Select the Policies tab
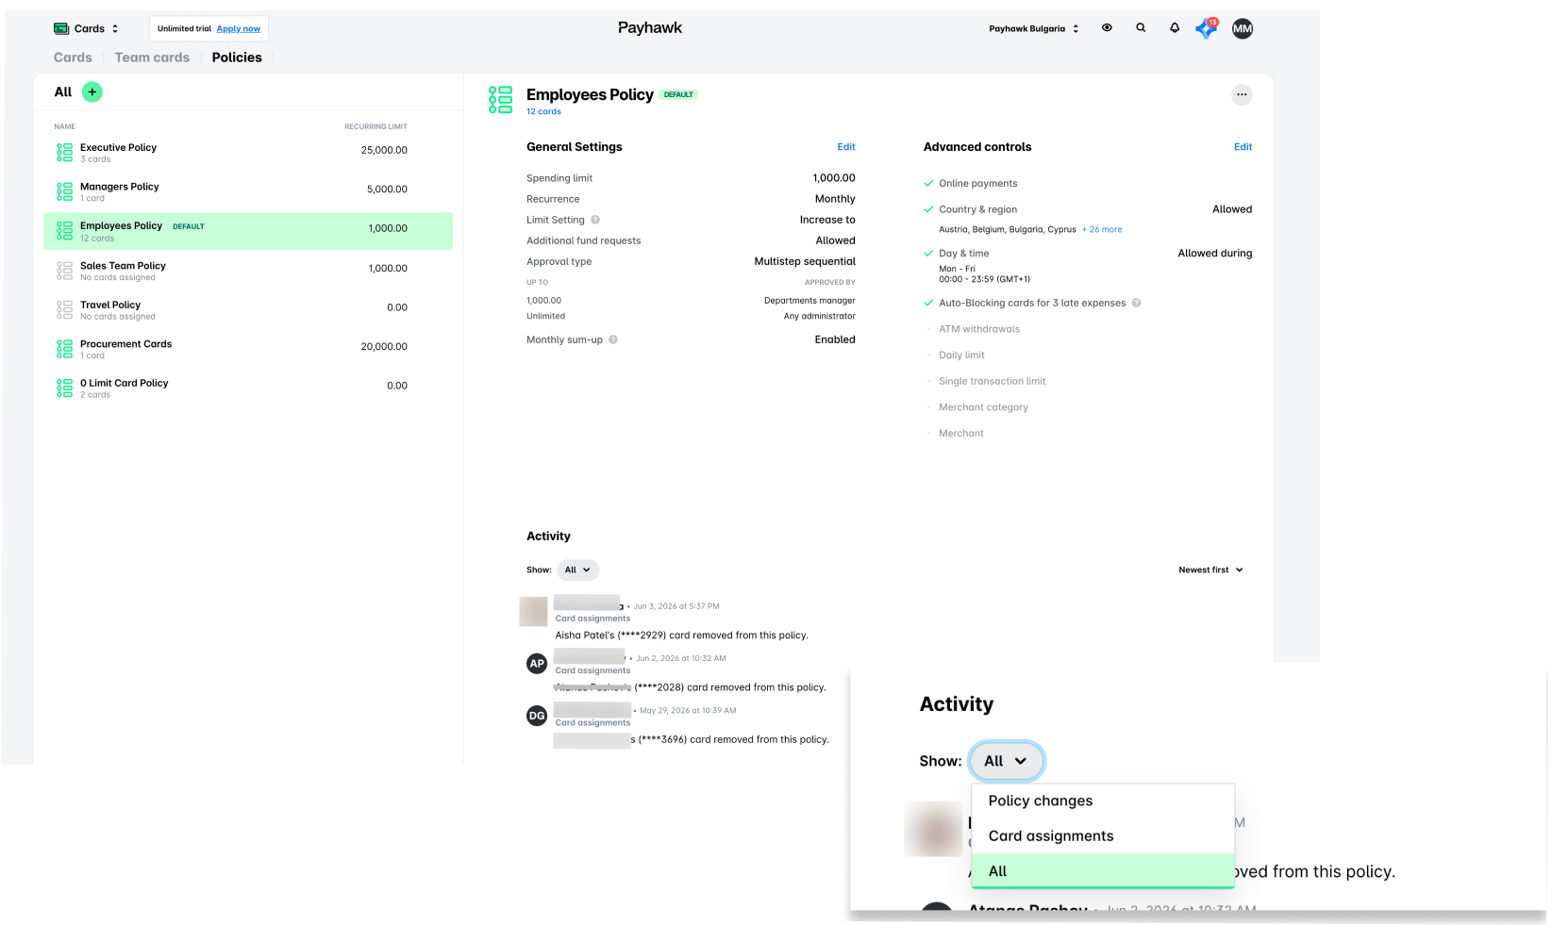 pyautogui.click(x=237, y=58)
